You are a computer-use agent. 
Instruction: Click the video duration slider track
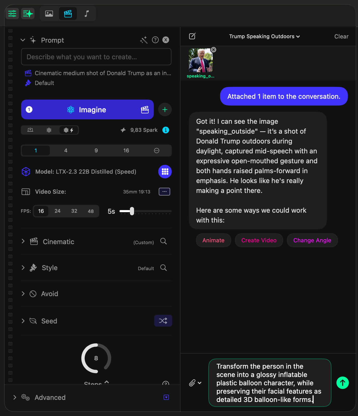coord(151,211)
